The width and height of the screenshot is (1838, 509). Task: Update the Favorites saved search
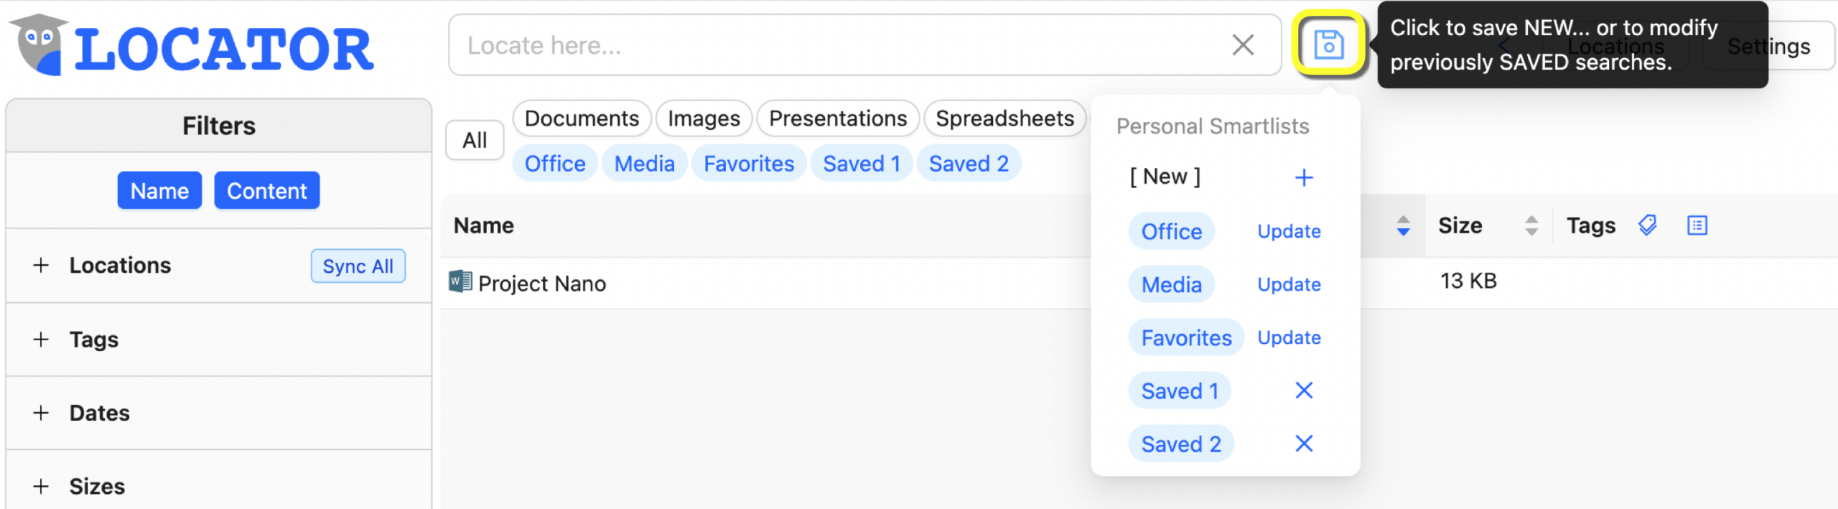tap(1288, 337)
